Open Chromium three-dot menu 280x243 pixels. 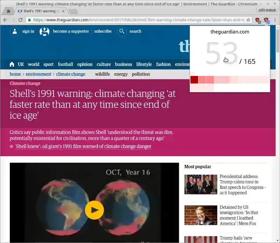coord(275,20)
